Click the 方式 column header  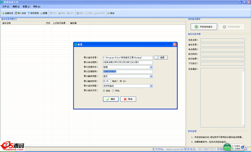coord(48,23)
